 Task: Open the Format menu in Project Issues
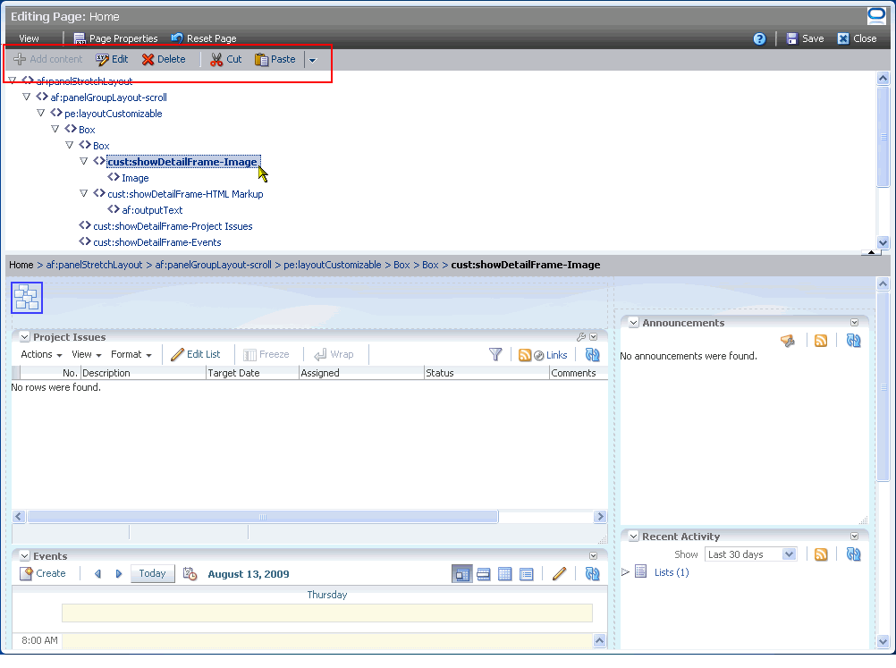tap(131, 355)
